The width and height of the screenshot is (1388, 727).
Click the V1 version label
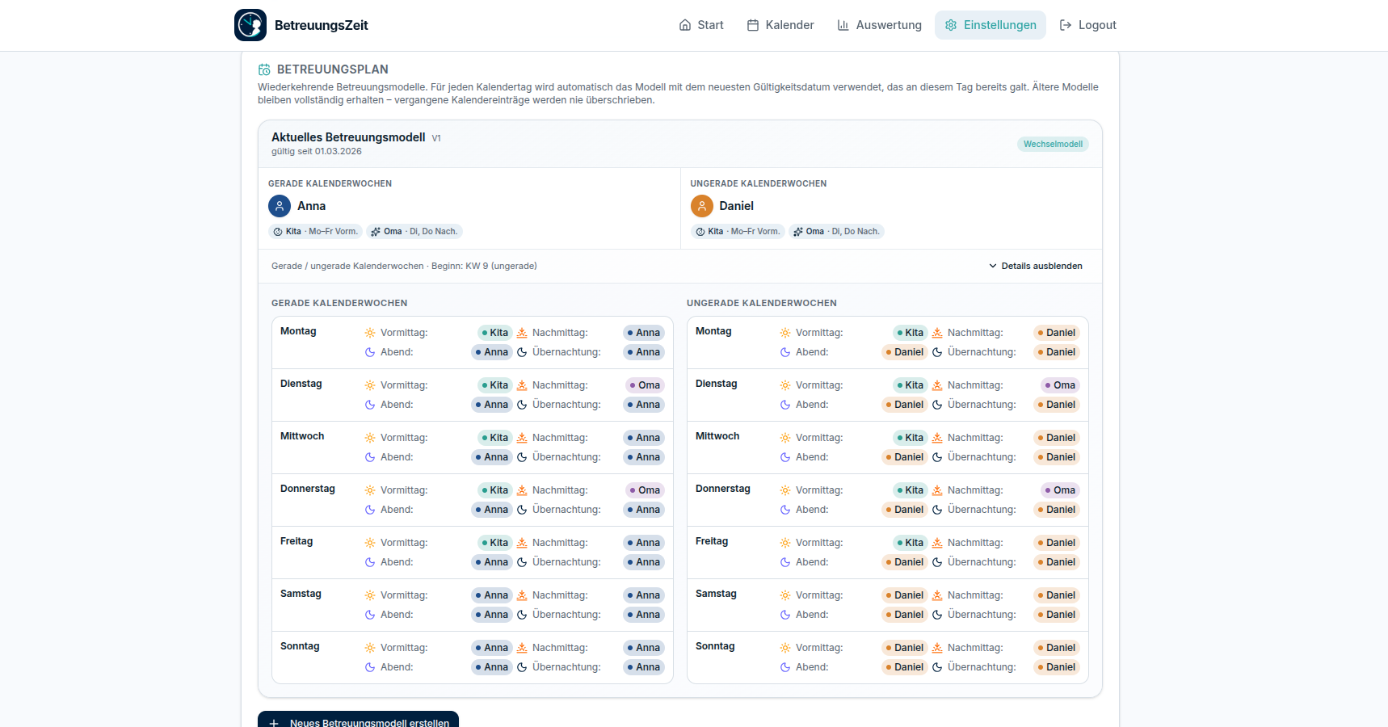436,138
